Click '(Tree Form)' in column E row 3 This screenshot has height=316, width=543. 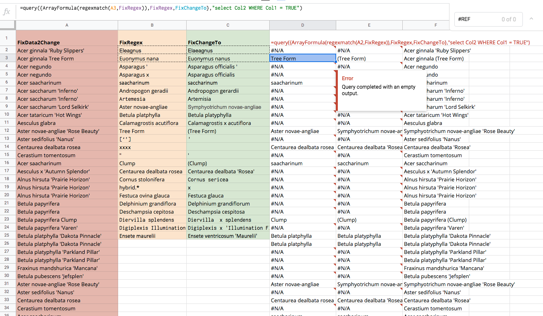point(369,58)
